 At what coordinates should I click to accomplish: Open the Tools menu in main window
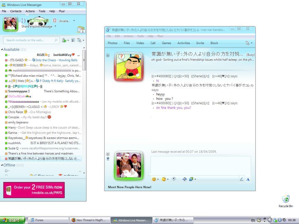(42, 11)
